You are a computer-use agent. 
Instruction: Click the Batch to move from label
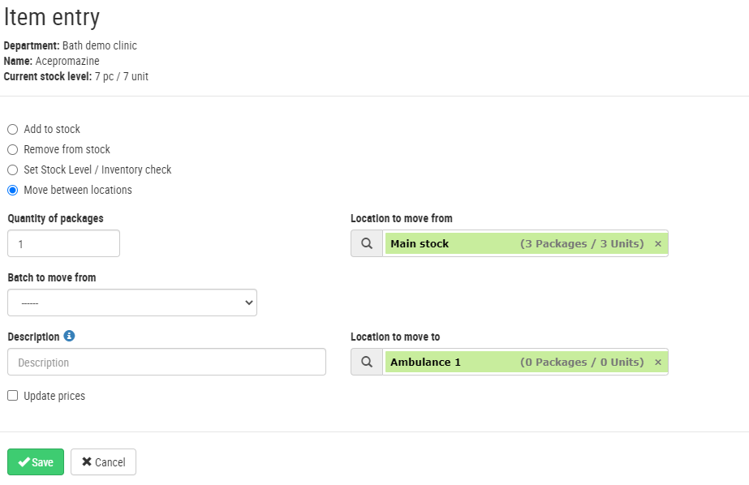pos(52,277)
